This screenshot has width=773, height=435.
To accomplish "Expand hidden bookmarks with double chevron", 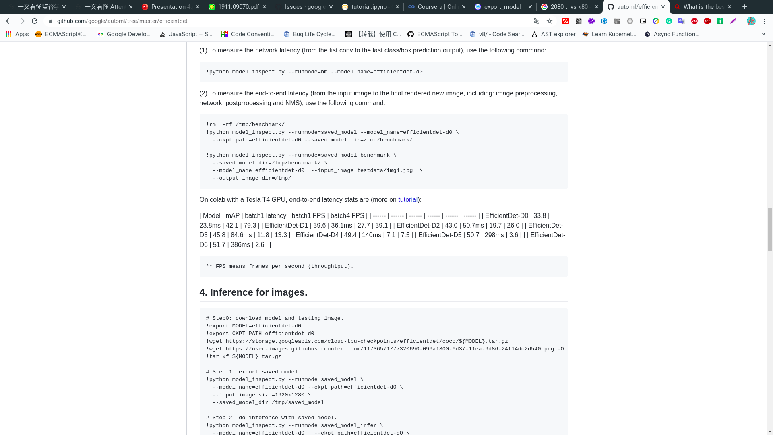I will [763, 34].
